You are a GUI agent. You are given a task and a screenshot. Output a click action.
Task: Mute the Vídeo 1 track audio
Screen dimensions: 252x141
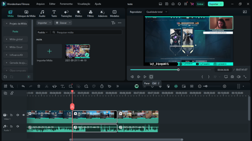pyautogui.click(x=17, y=115)
